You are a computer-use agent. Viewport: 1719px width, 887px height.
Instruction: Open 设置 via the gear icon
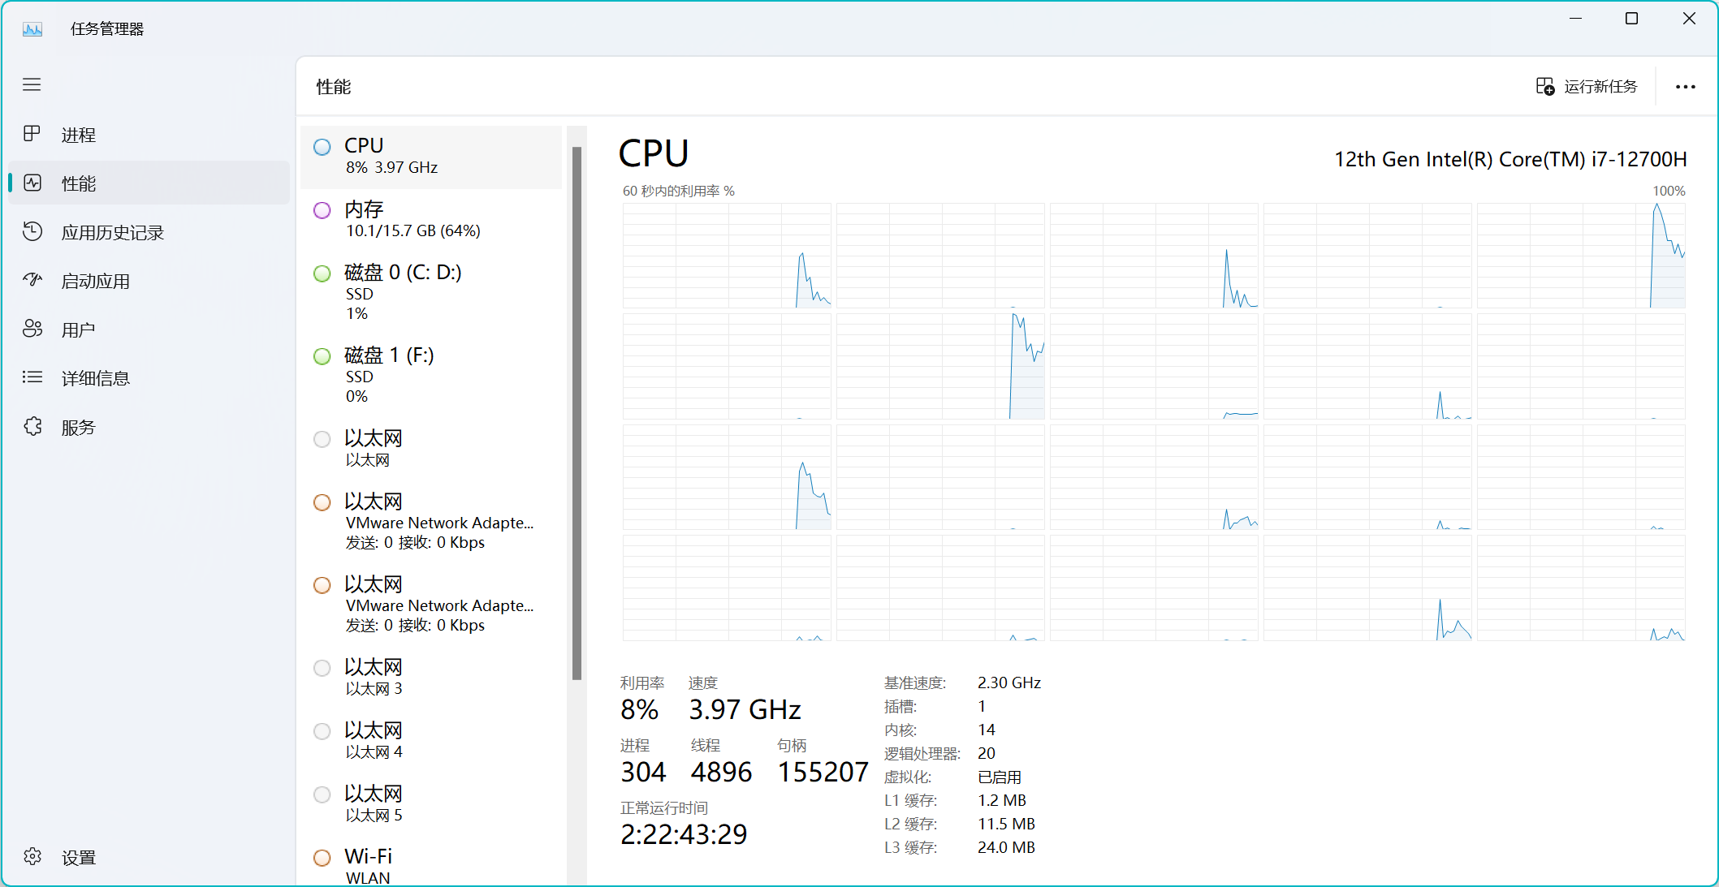coord(32,857)
